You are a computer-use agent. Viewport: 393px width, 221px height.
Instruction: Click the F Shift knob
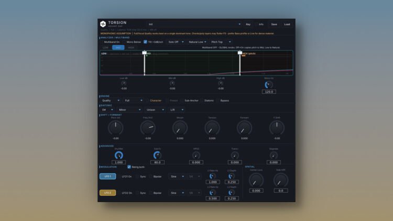point(277,128)
